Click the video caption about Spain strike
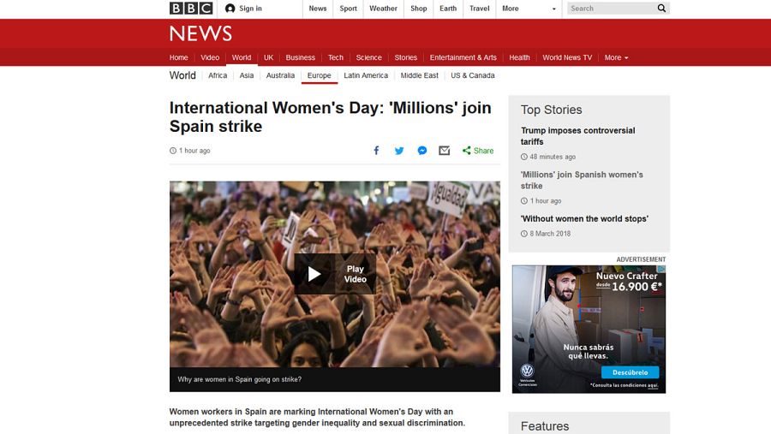The image size is (771, 434). [x=240, y=379]
